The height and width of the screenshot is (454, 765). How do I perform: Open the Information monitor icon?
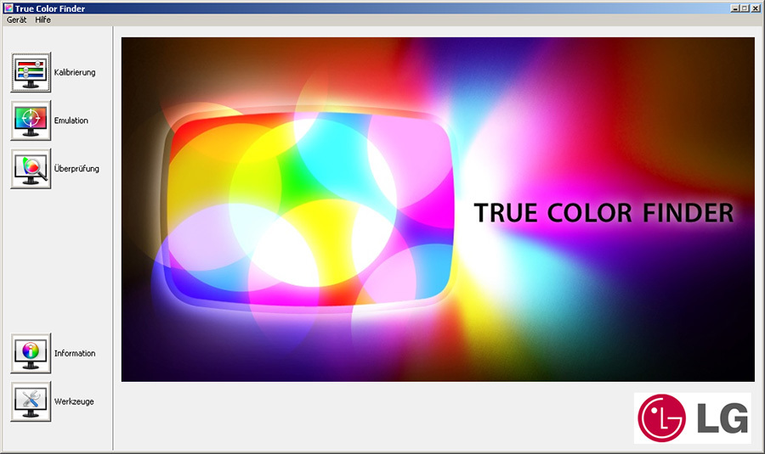[x=31, y=353]
